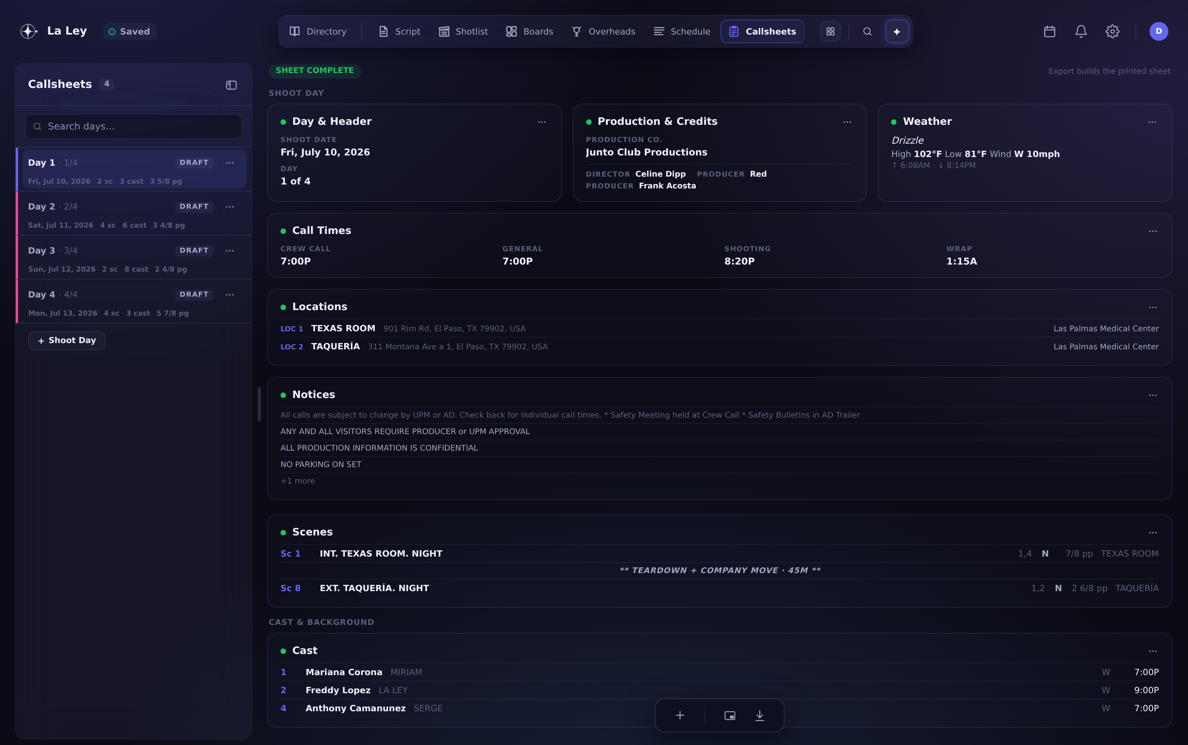Open Day 4 row ellipsis menu
1188x745 pixels.
[x=230, y=295]
